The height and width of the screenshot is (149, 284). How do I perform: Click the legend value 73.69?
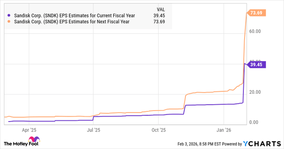(x=159, y=22)
